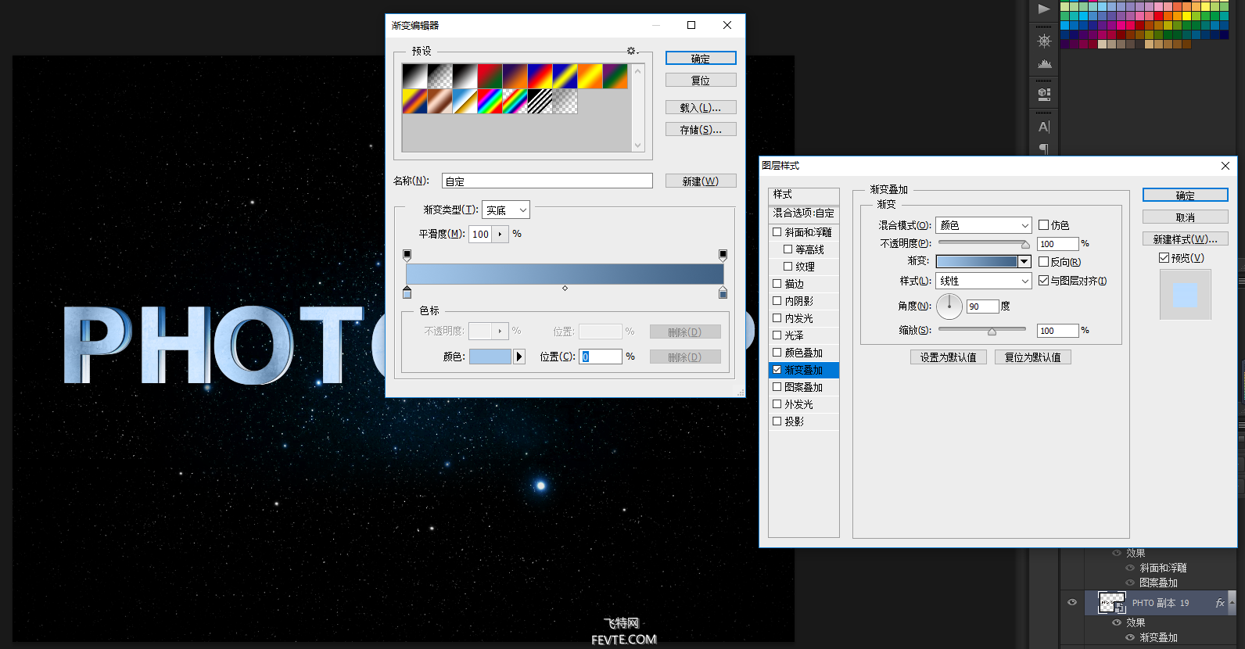Click the 新建(W) new gradient button
Image resolution: width=1245 pixels, height=649 pixels.
tap(701, 181)
